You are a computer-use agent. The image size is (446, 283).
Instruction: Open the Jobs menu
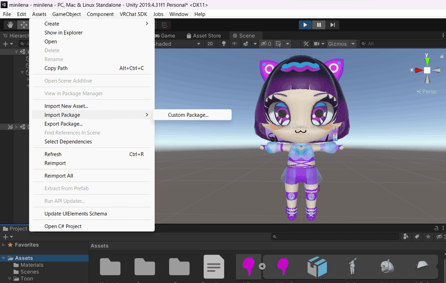tap(158, 14)
